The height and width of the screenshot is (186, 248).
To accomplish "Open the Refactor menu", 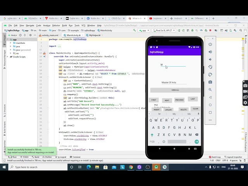I will tap(56, 26).
